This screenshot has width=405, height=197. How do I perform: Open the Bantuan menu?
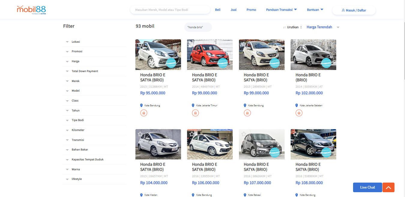coord(315,10)
